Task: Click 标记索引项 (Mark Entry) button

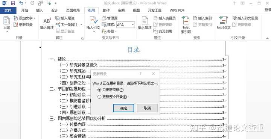Action: coord(186,25)
